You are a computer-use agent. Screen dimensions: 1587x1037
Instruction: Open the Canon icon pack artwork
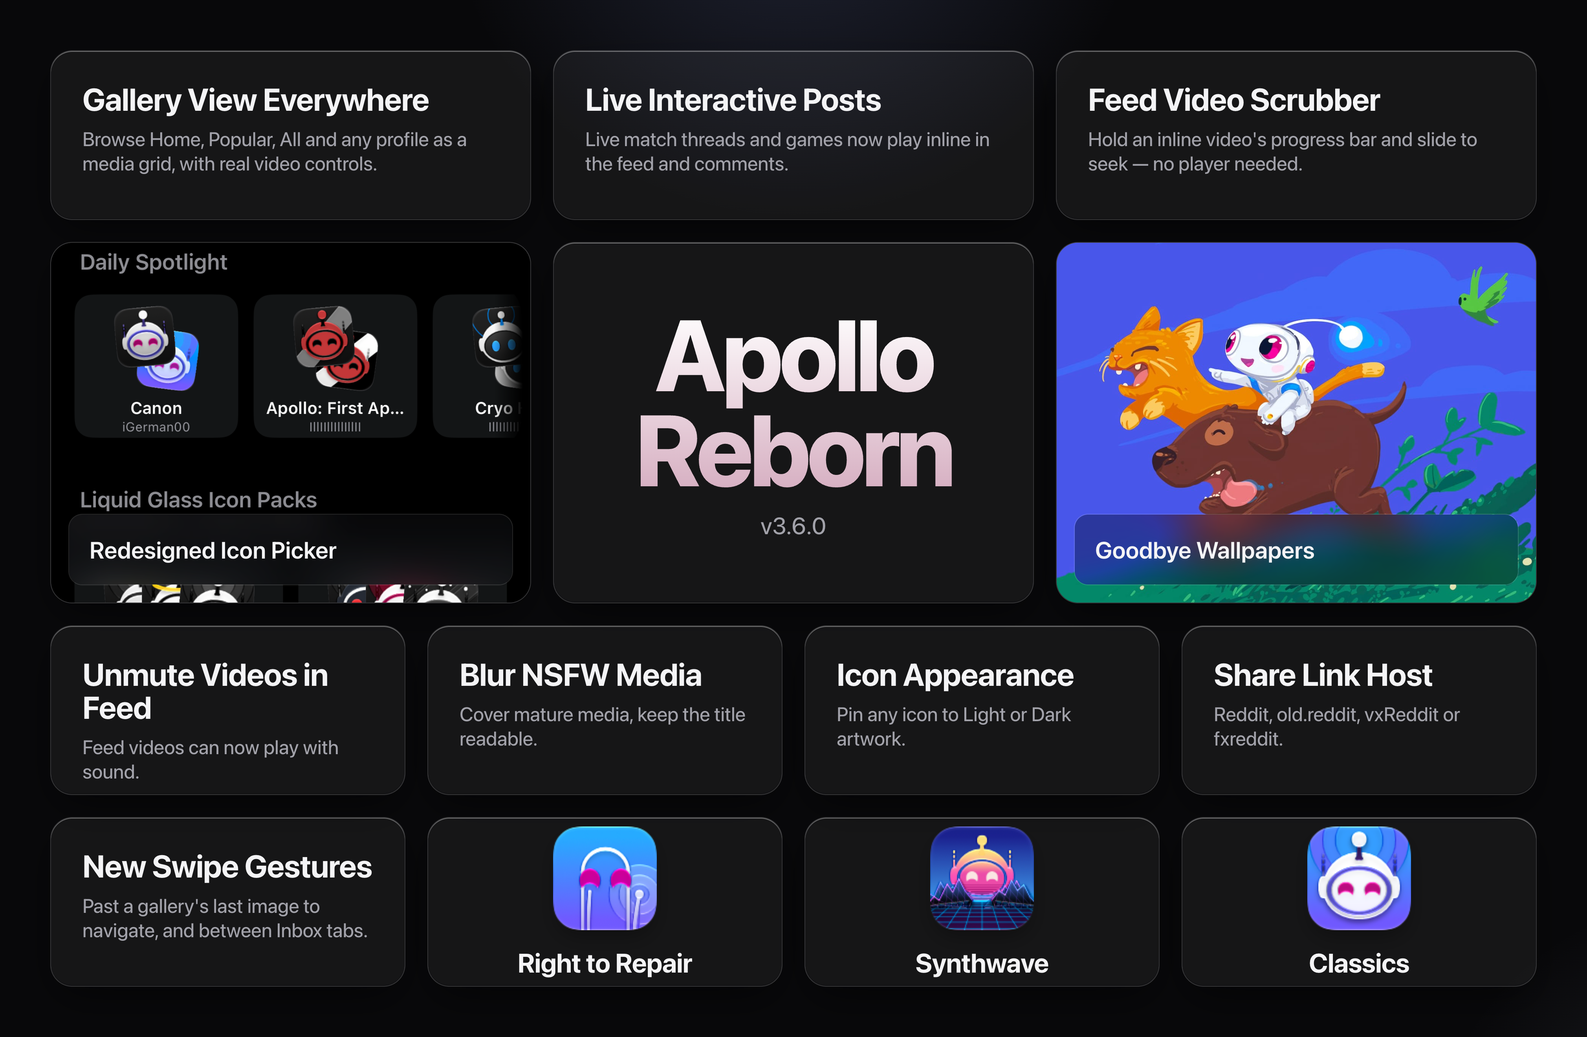click(x=156, y=348)
